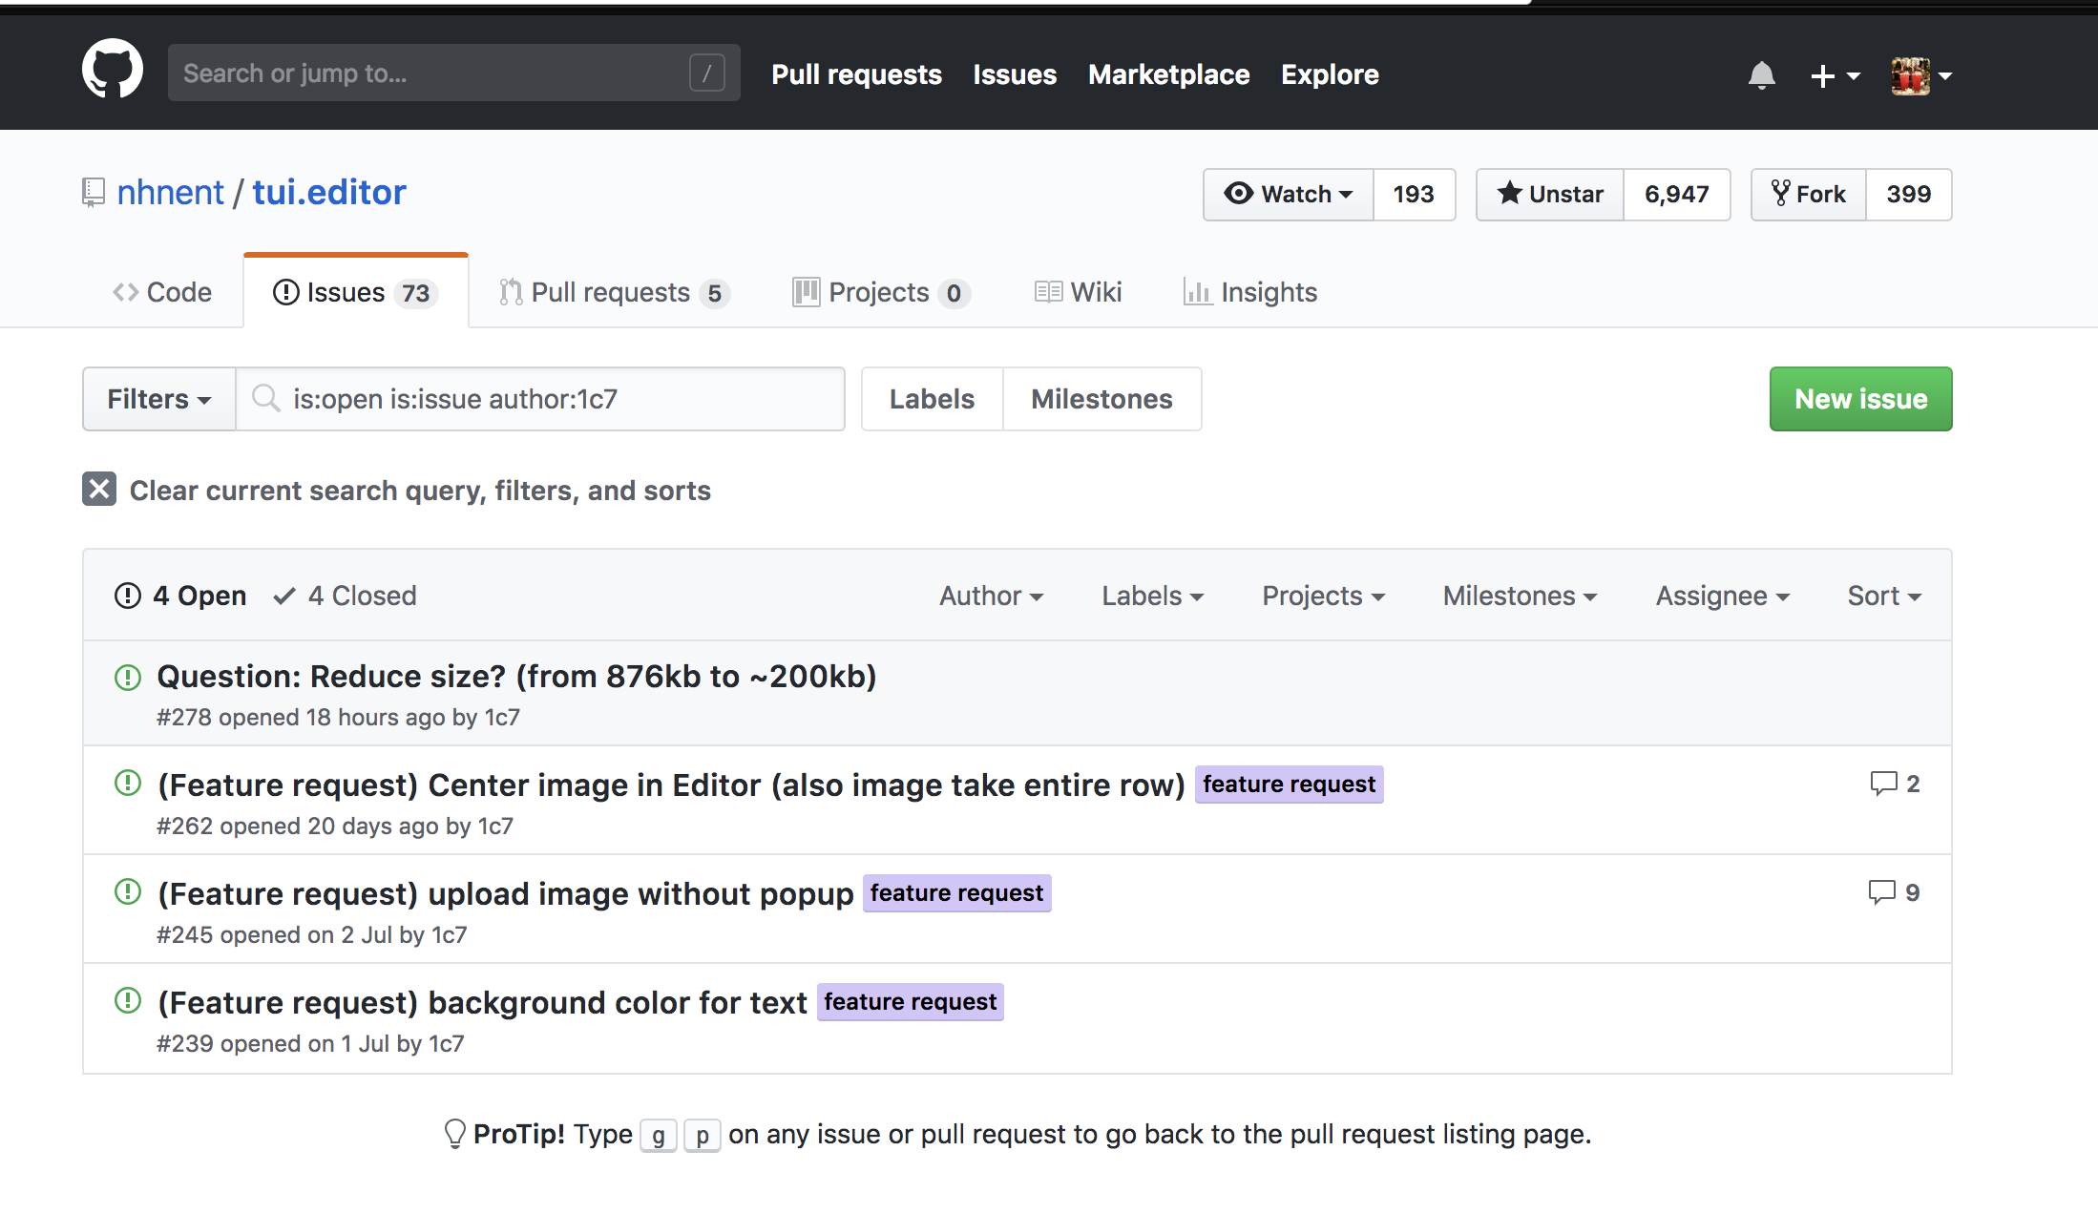
Task: Unstar the tui.editor repository
Action: pyautogui.click(x=1550, y=195)
